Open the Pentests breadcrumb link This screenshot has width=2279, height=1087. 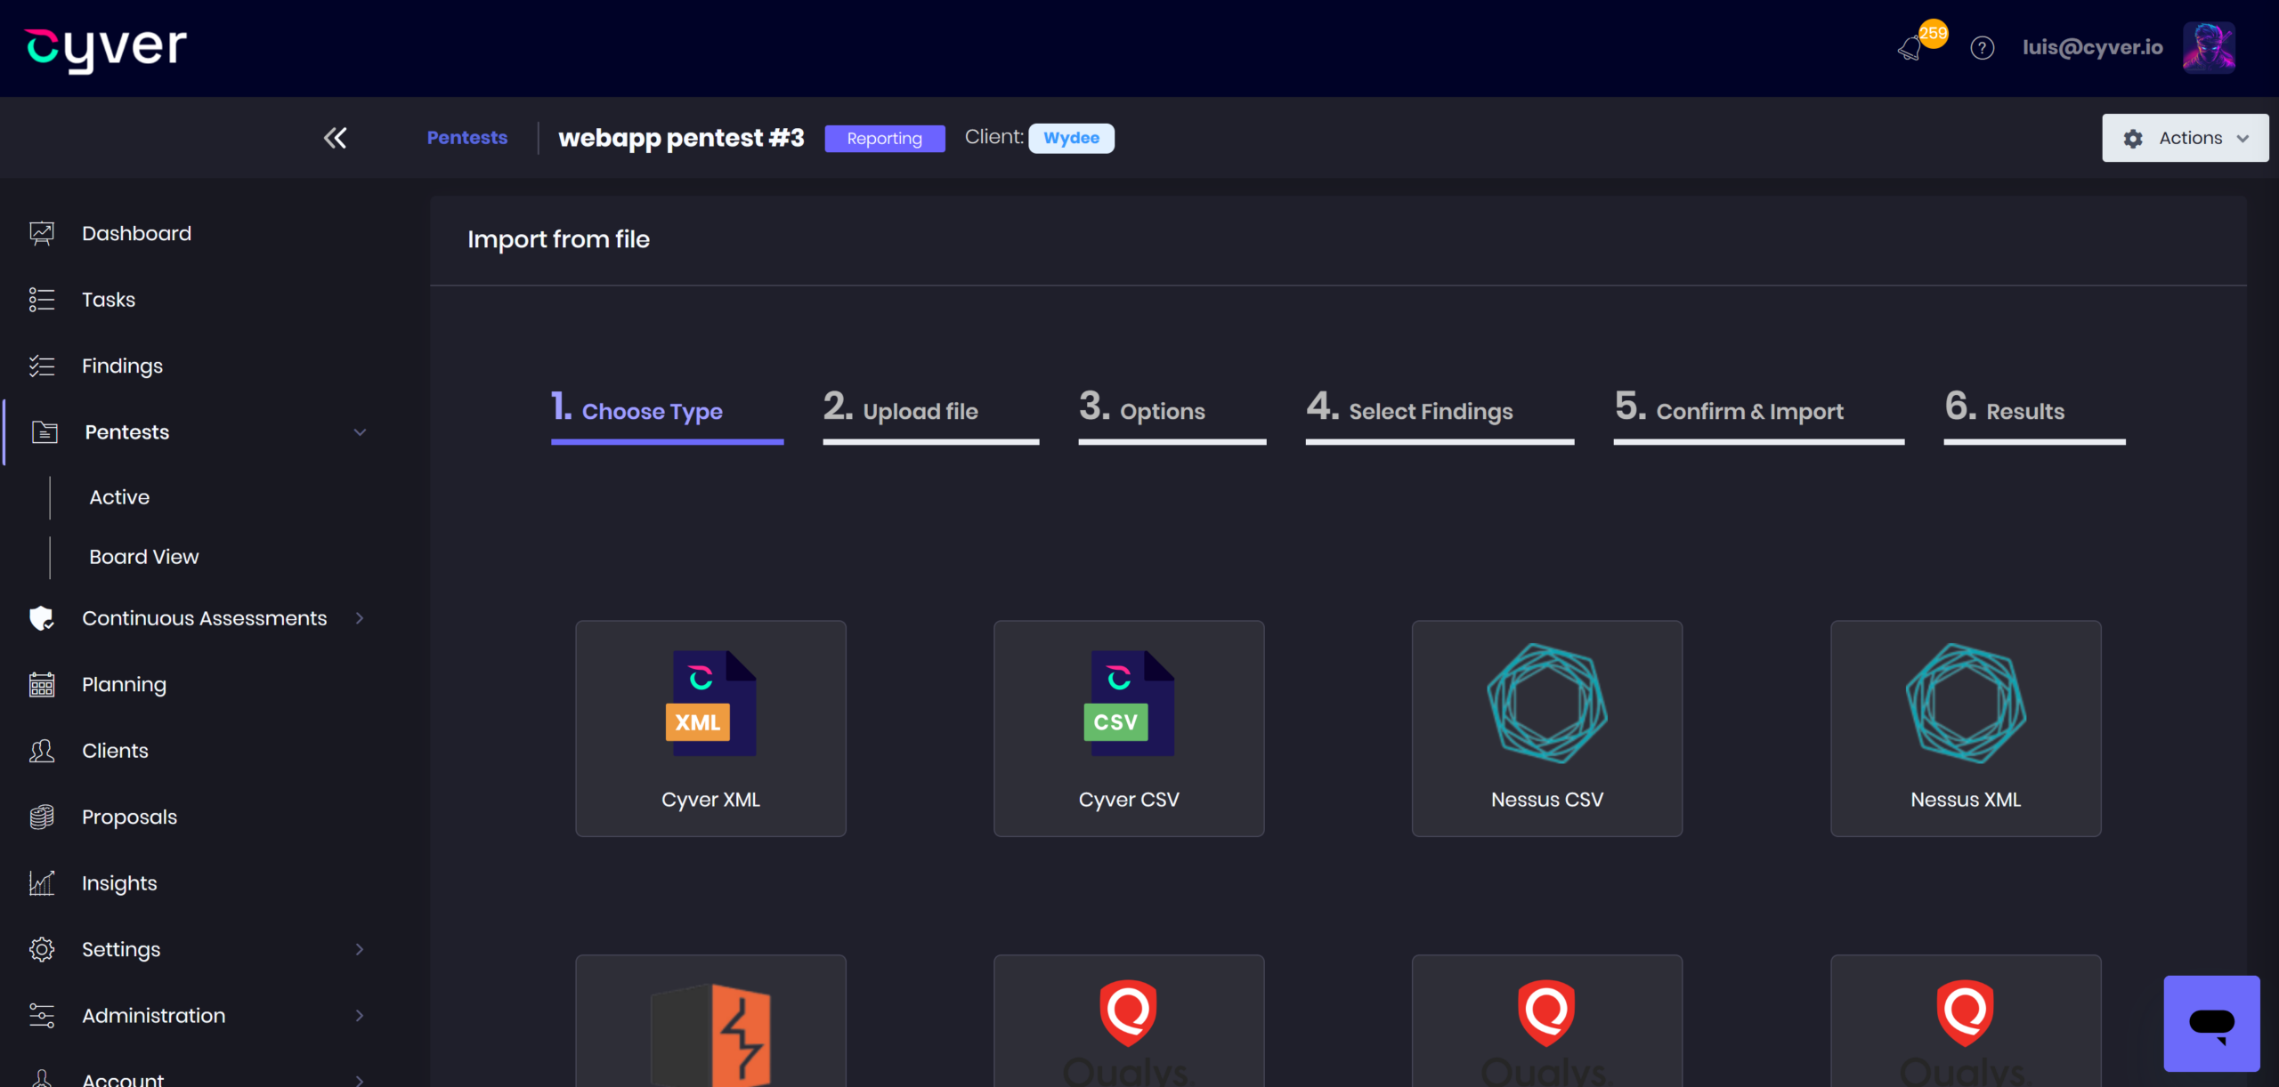tap(467, 138)
